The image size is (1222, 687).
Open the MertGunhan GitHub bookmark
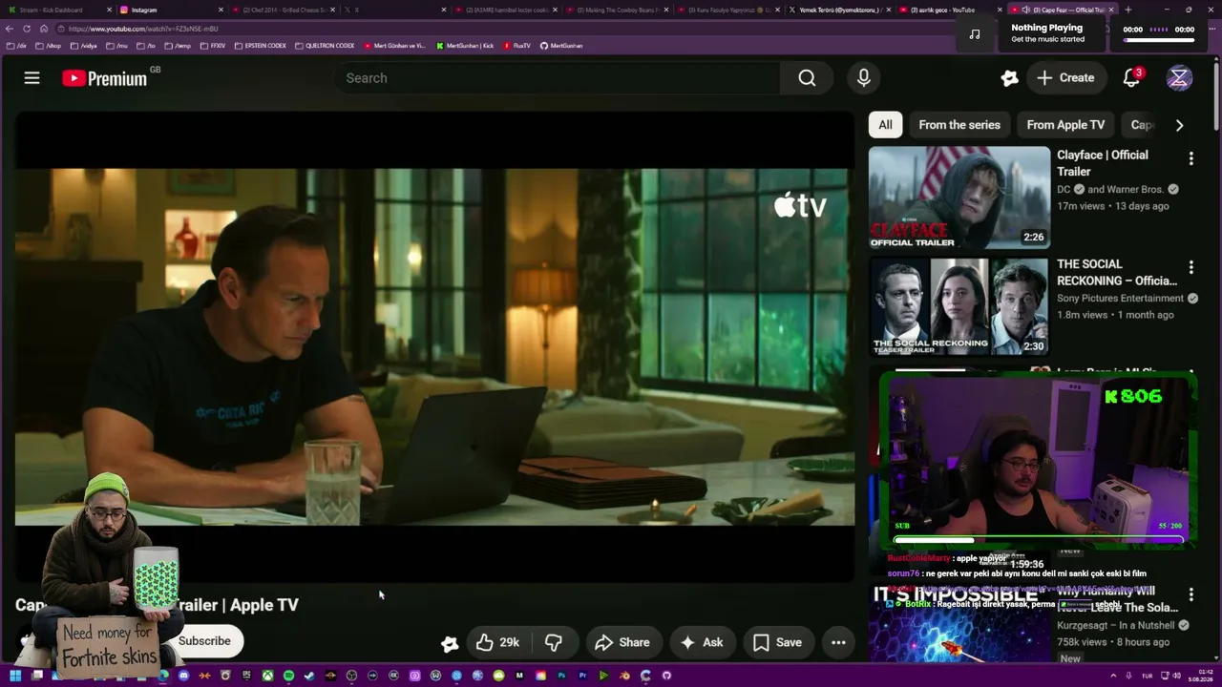[x=561, y=46]
